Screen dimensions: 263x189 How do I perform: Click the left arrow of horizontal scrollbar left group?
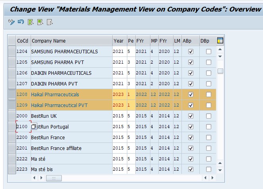[x=34, y=178]
